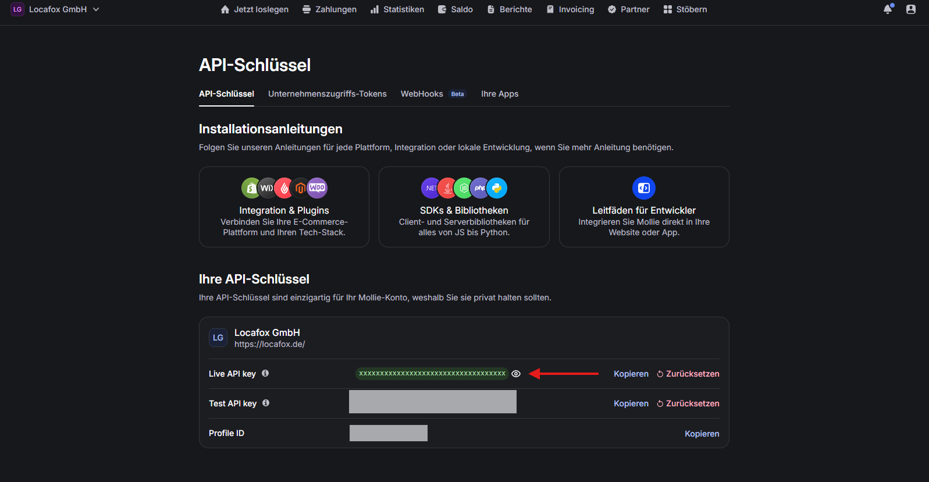Viewport: 929px width, 482px height.
Task: Click the Beta badge beside WebHooks
Action: click(458, 94)
